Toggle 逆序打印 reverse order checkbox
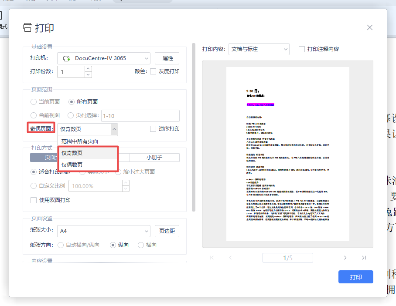 pos(153,129)
